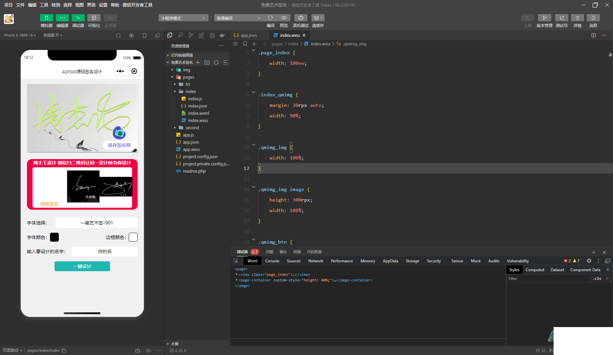
Task: Click the name input field showing 你的名
Action: click(105, 251)
